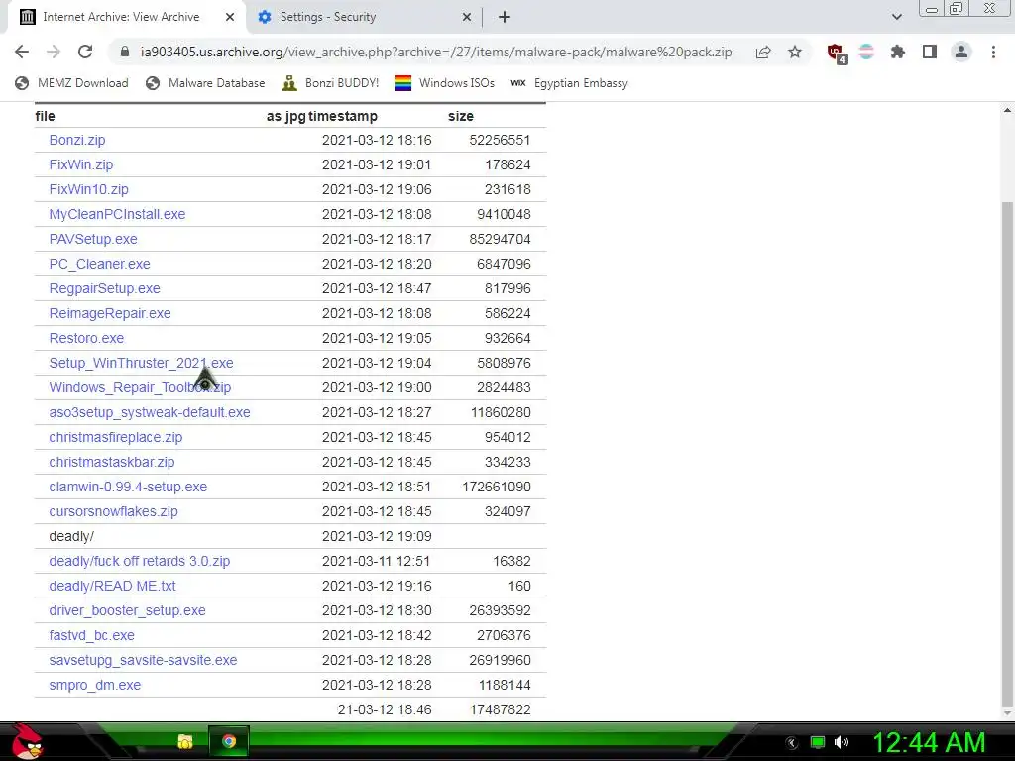Open Egyptian Embassy bookmark
This screenshot has width=1015, height=761.
coord(570,83)
